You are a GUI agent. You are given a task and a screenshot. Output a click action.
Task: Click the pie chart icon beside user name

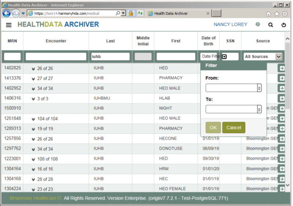258,24
